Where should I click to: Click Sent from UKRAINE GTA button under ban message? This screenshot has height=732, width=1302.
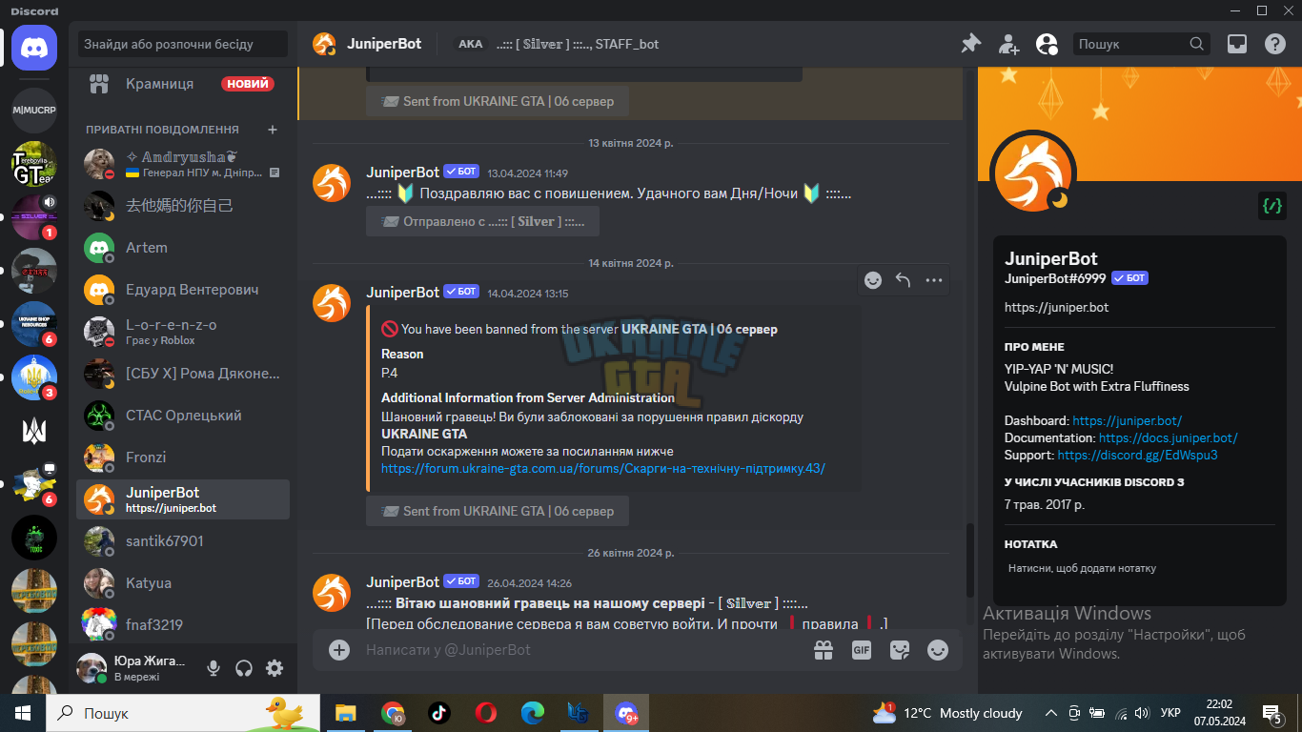pyautogui.click(x=498, y=511)
